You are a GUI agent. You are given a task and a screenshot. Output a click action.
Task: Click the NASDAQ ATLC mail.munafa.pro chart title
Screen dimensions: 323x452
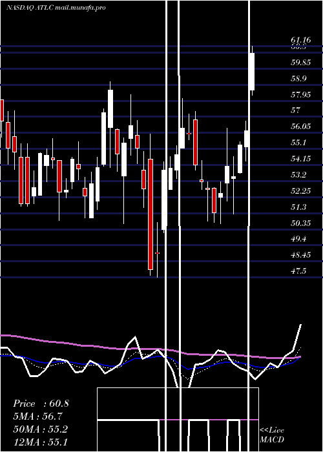56,8
